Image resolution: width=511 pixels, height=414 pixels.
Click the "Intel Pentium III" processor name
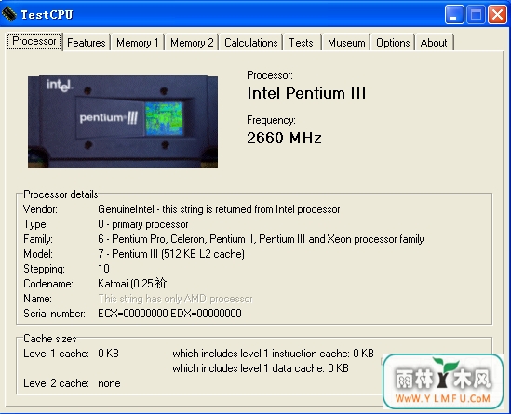pos(306,93)
